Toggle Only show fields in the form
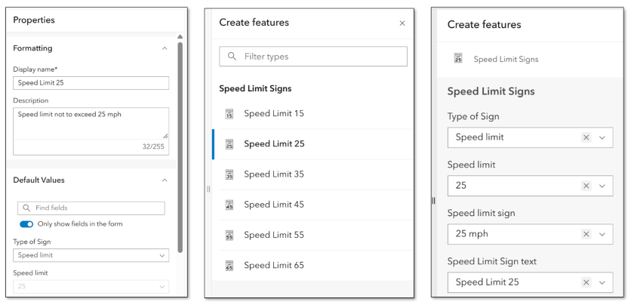This screenshot has height=302, width=631. 26,224
